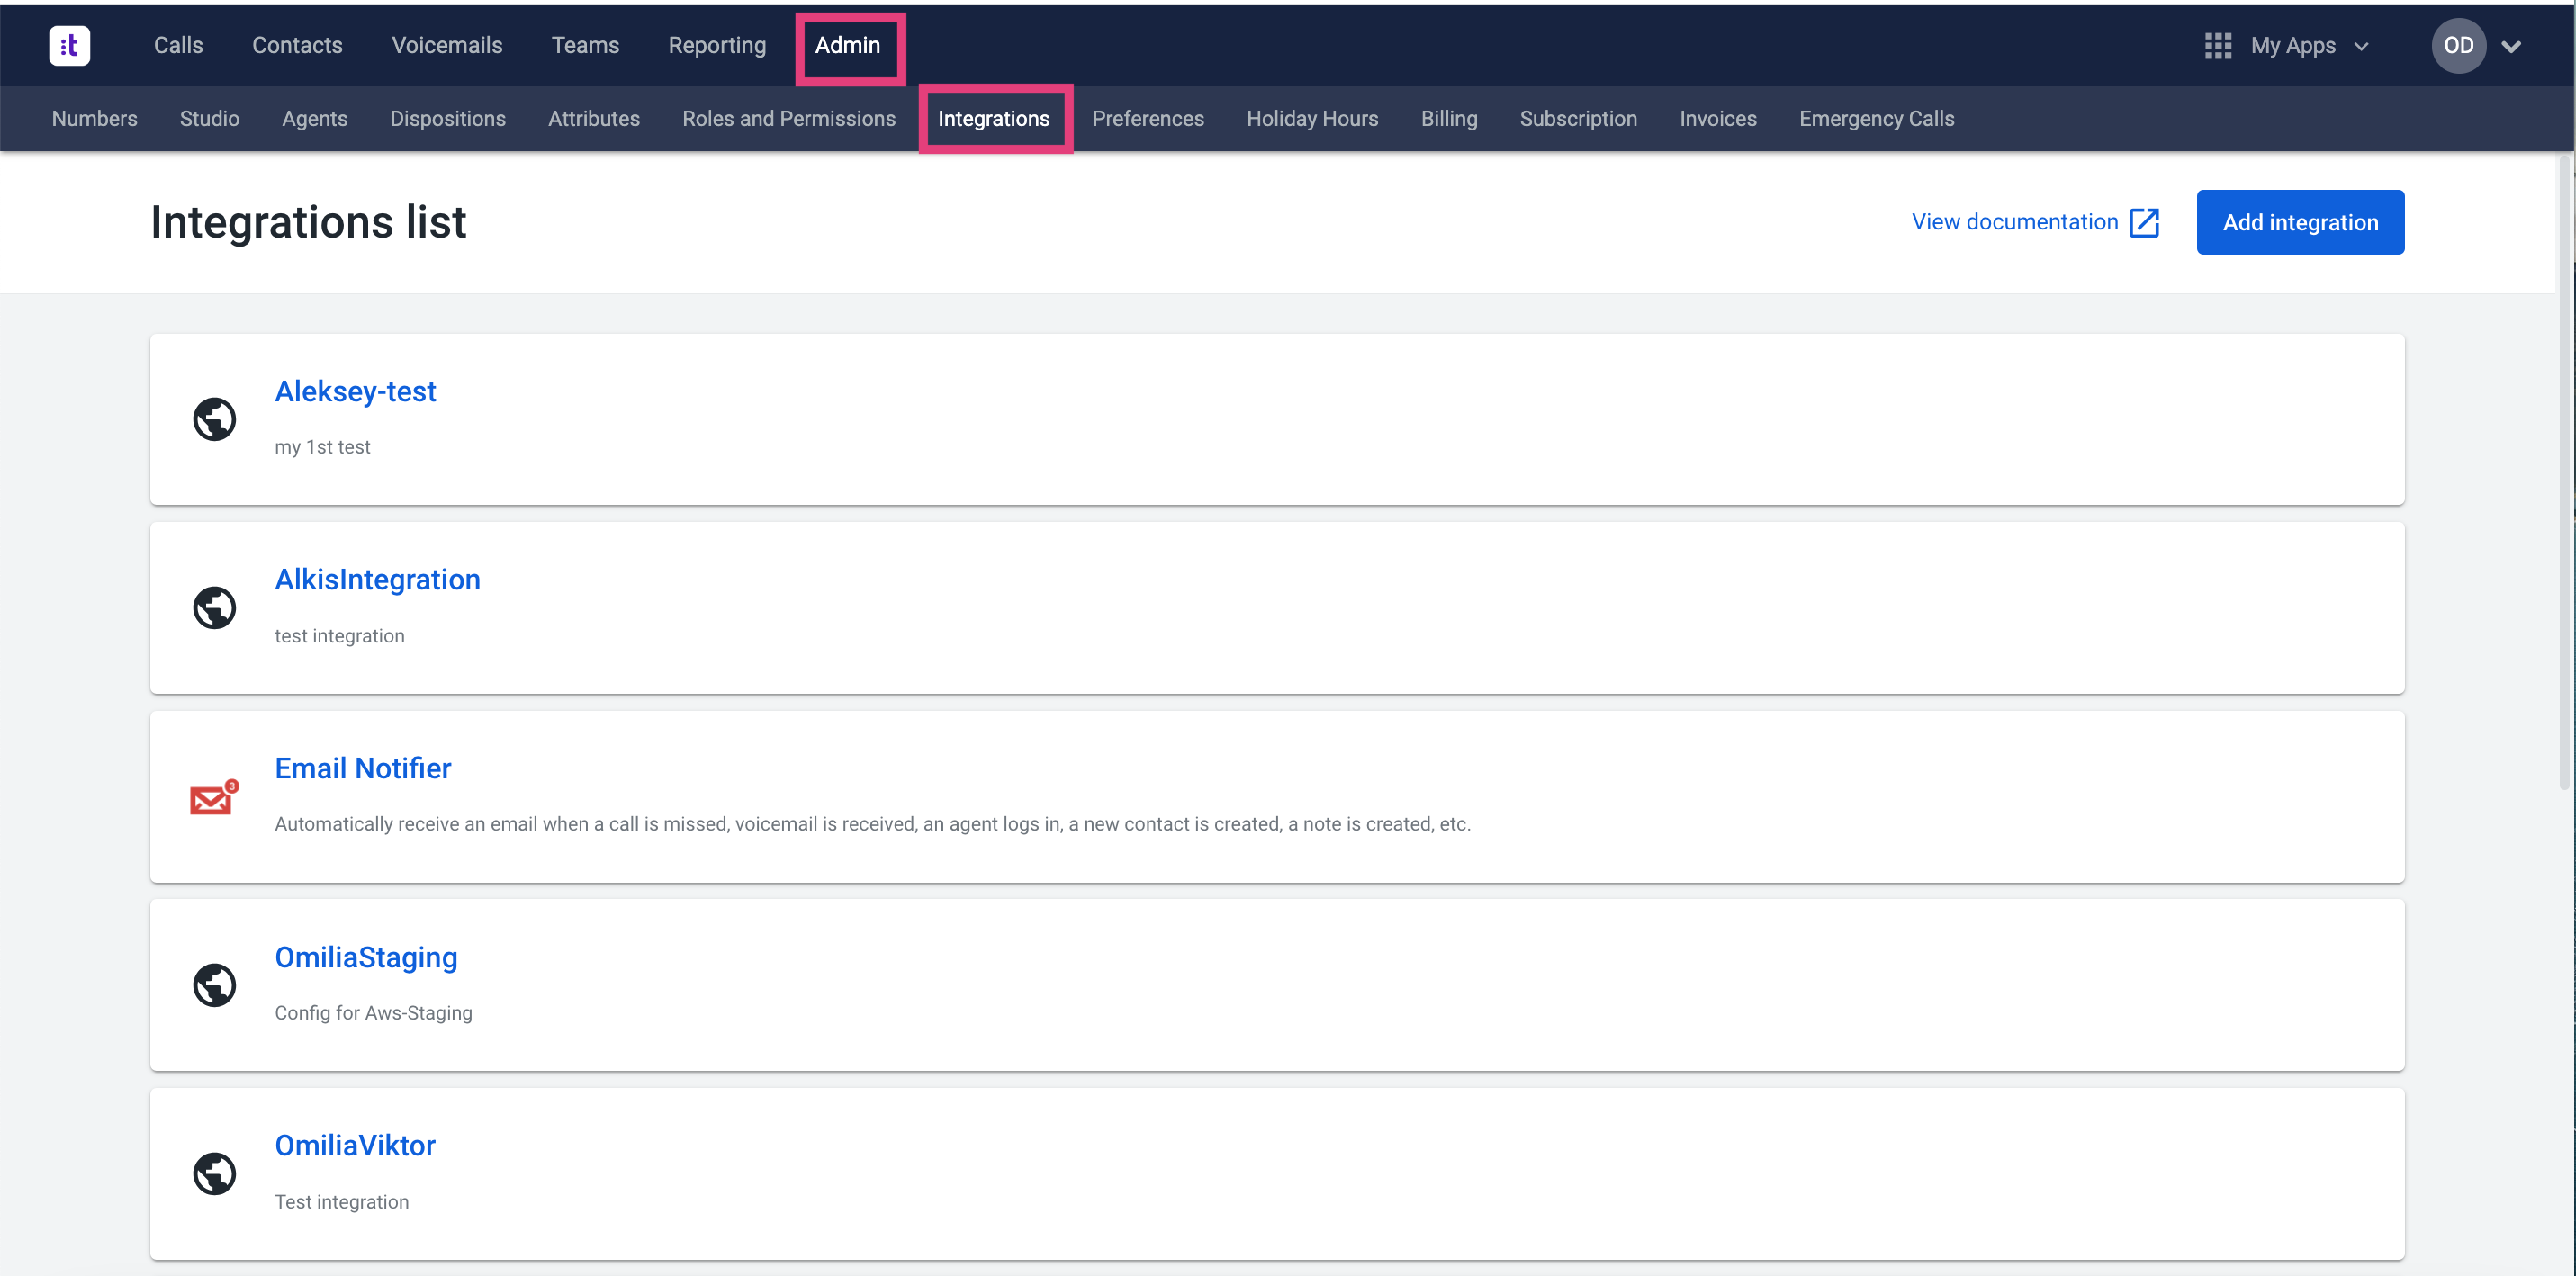The image size is (2576, 1276).
Task: Click the page's vertical scrollbar
Action: tap(2564, 470)
